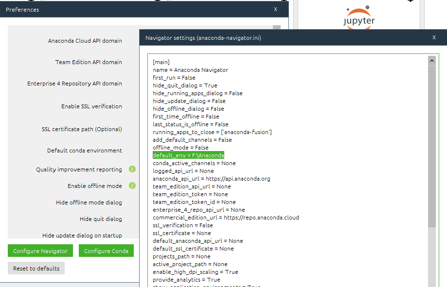Screen dimensions: 447x287
Task: Click the Default conda environment label
Action: 85,151
